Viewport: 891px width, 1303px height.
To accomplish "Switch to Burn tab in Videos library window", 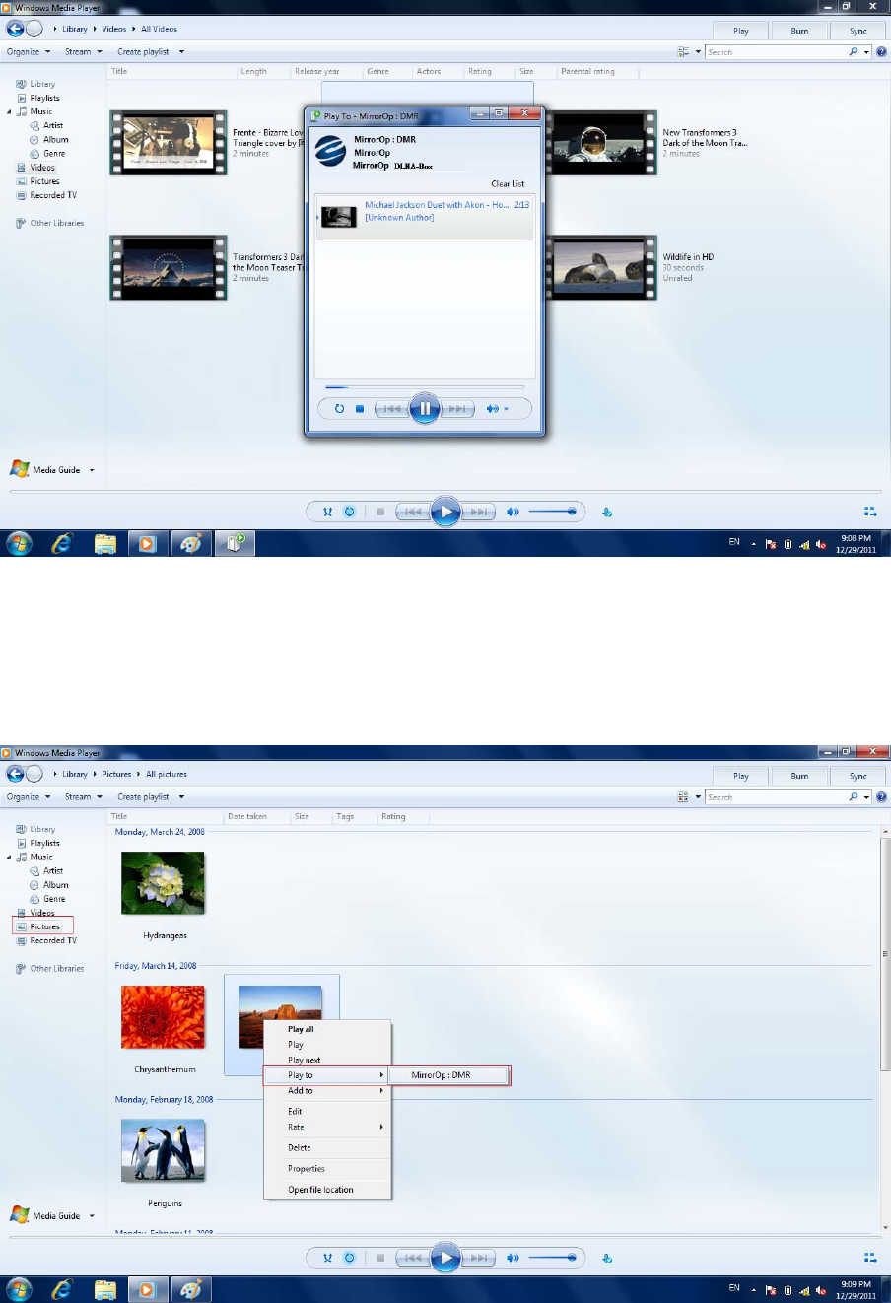I will click(x=799, y=31).
